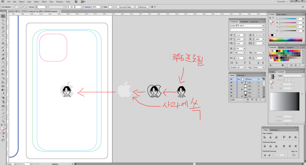Toggle eye of last sublayer with face thumbnail

tap(232, 96)
